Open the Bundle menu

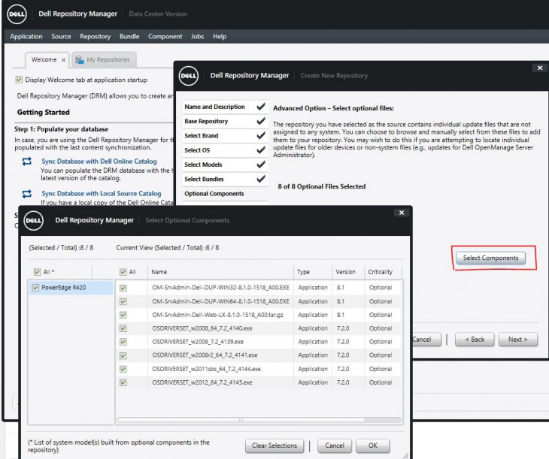pos(129,36)
